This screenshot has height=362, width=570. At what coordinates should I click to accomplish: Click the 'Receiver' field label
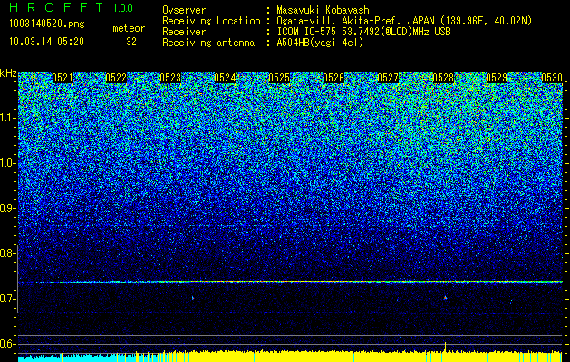pyautogui.click(x=184, y=32)
